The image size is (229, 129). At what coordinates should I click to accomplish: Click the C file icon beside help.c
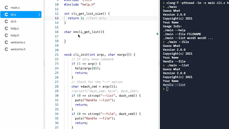[x=6, y=28]
